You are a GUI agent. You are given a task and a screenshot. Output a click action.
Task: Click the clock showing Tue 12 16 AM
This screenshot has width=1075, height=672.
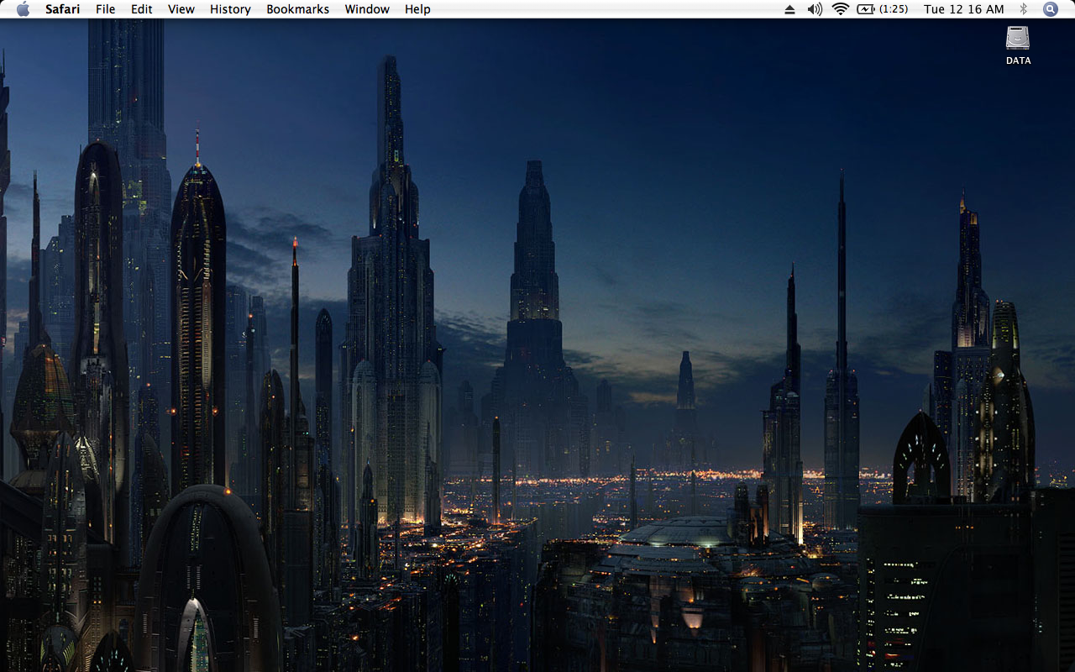click(963, 9)
